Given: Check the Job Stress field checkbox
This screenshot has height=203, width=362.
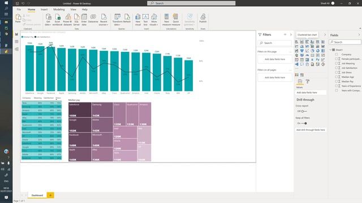Looking at the screenshot, I should 337,72.
